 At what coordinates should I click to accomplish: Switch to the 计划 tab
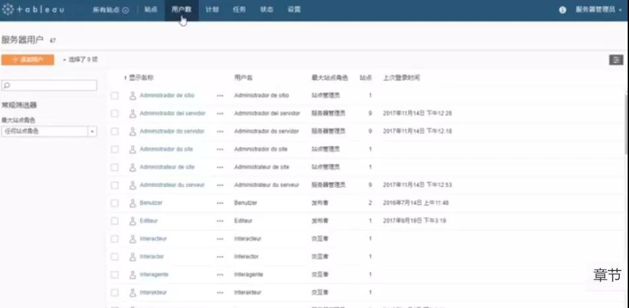tap(212, 10)
